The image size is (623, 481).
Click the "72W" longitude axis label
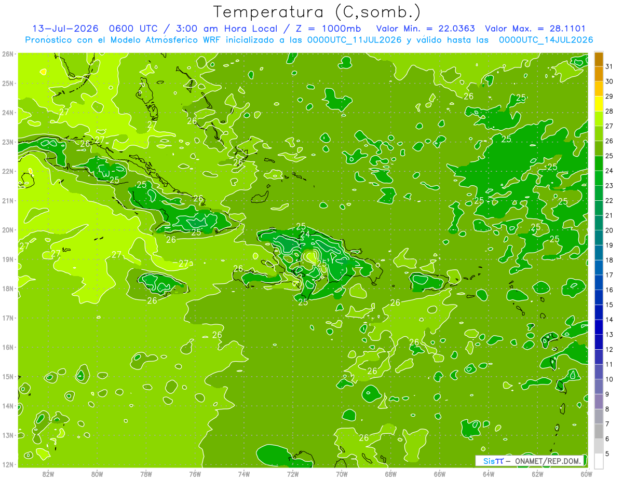point(293,474)
